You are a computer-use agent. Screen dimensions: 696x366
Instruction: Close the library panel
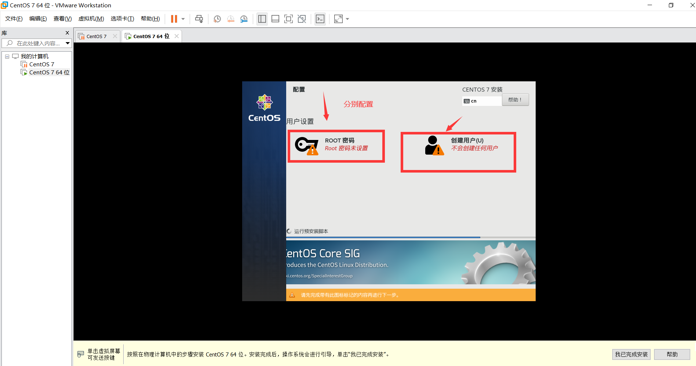click(67, 33)
